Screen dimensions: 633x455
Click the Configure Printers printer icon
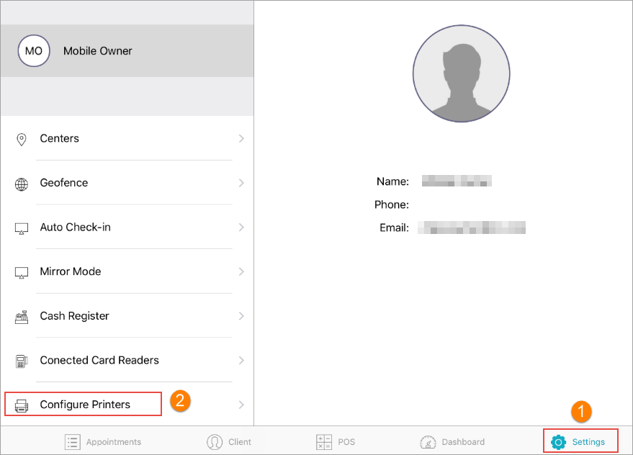coord(22,405)
